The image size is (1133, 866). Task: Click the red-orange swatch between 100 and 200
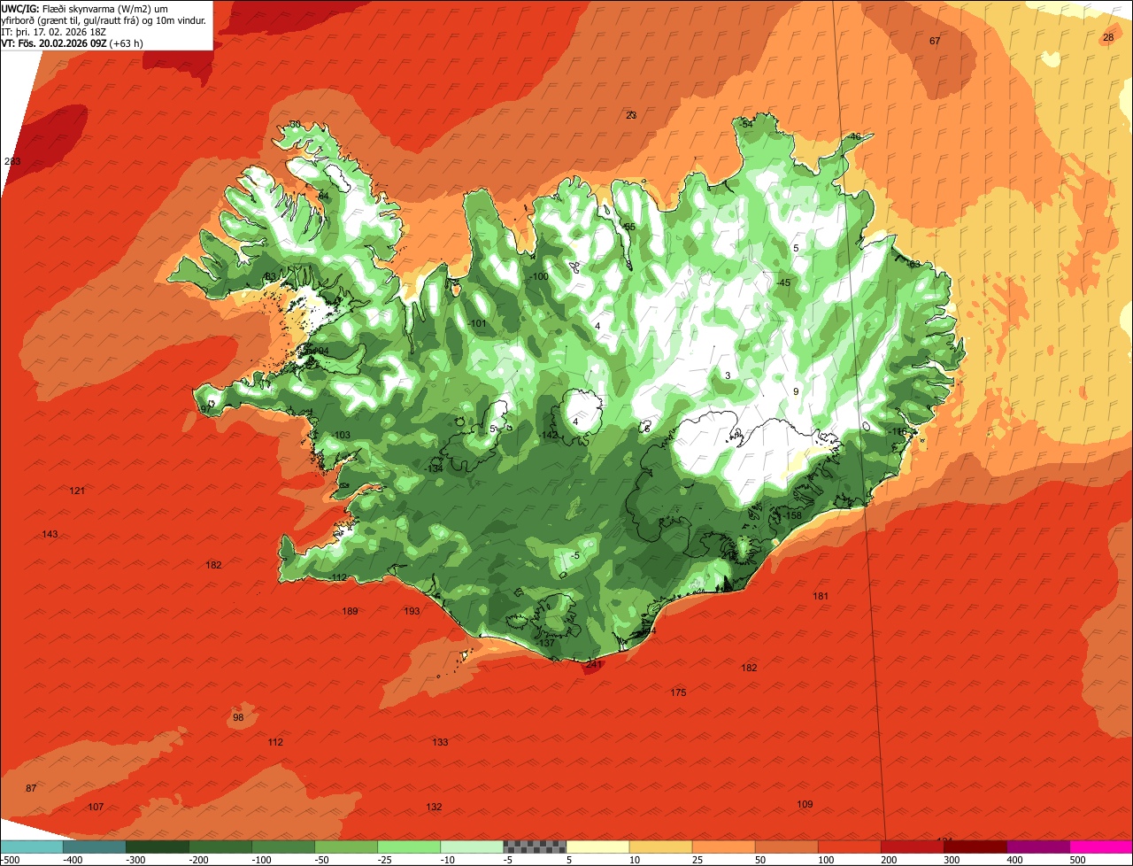point(849,847)
